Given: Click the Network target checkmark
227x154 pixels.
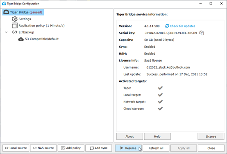Looking at the screenshot, I should pos(160,102).
